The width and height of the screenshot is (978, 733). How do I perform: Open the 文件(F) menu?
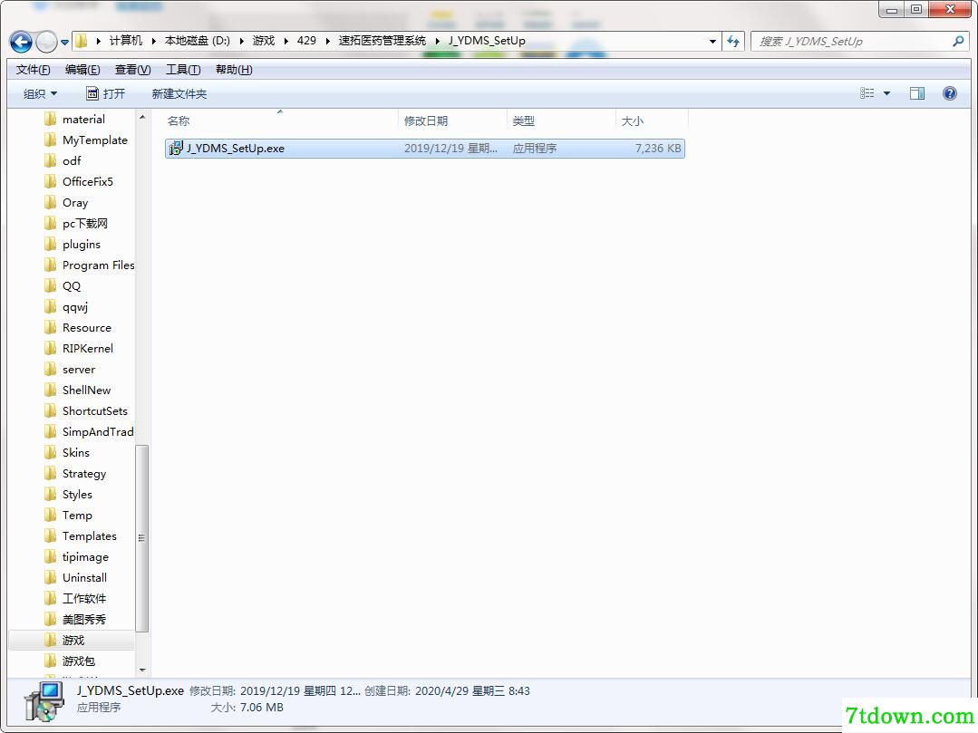33,70
